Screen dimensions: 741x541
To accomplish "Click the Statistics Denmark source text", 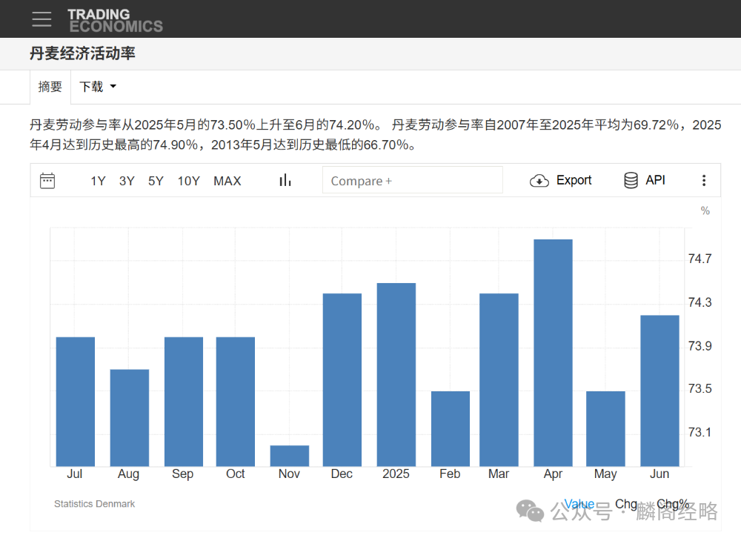I will coord(95,504).
